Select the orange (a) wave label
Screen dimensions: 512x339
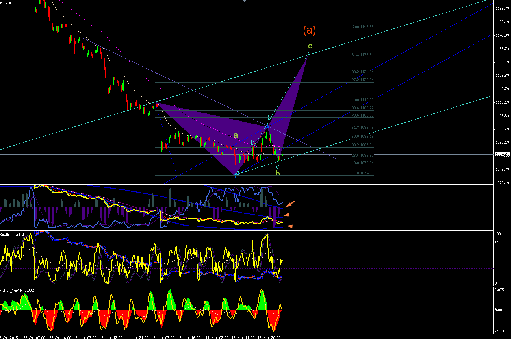[309, 30]
